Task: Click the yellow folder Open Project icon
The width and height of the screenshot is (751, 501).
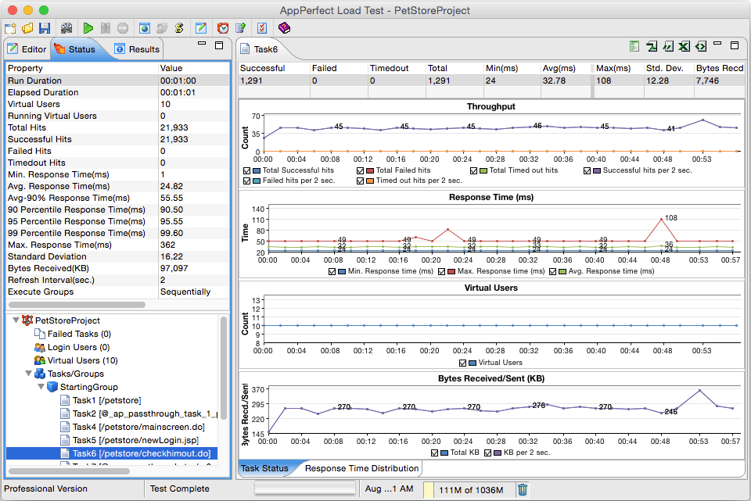Action: pos(27,28)
